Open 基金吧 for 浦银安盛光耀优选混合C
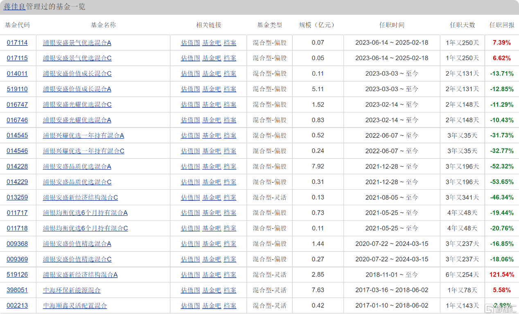The width and height of the screenshot is (519, 316). tap(212, 105)
